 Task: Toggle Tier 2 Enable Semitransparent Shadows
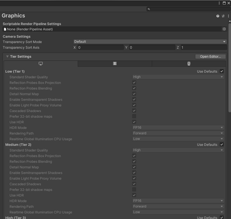[134, 173]
